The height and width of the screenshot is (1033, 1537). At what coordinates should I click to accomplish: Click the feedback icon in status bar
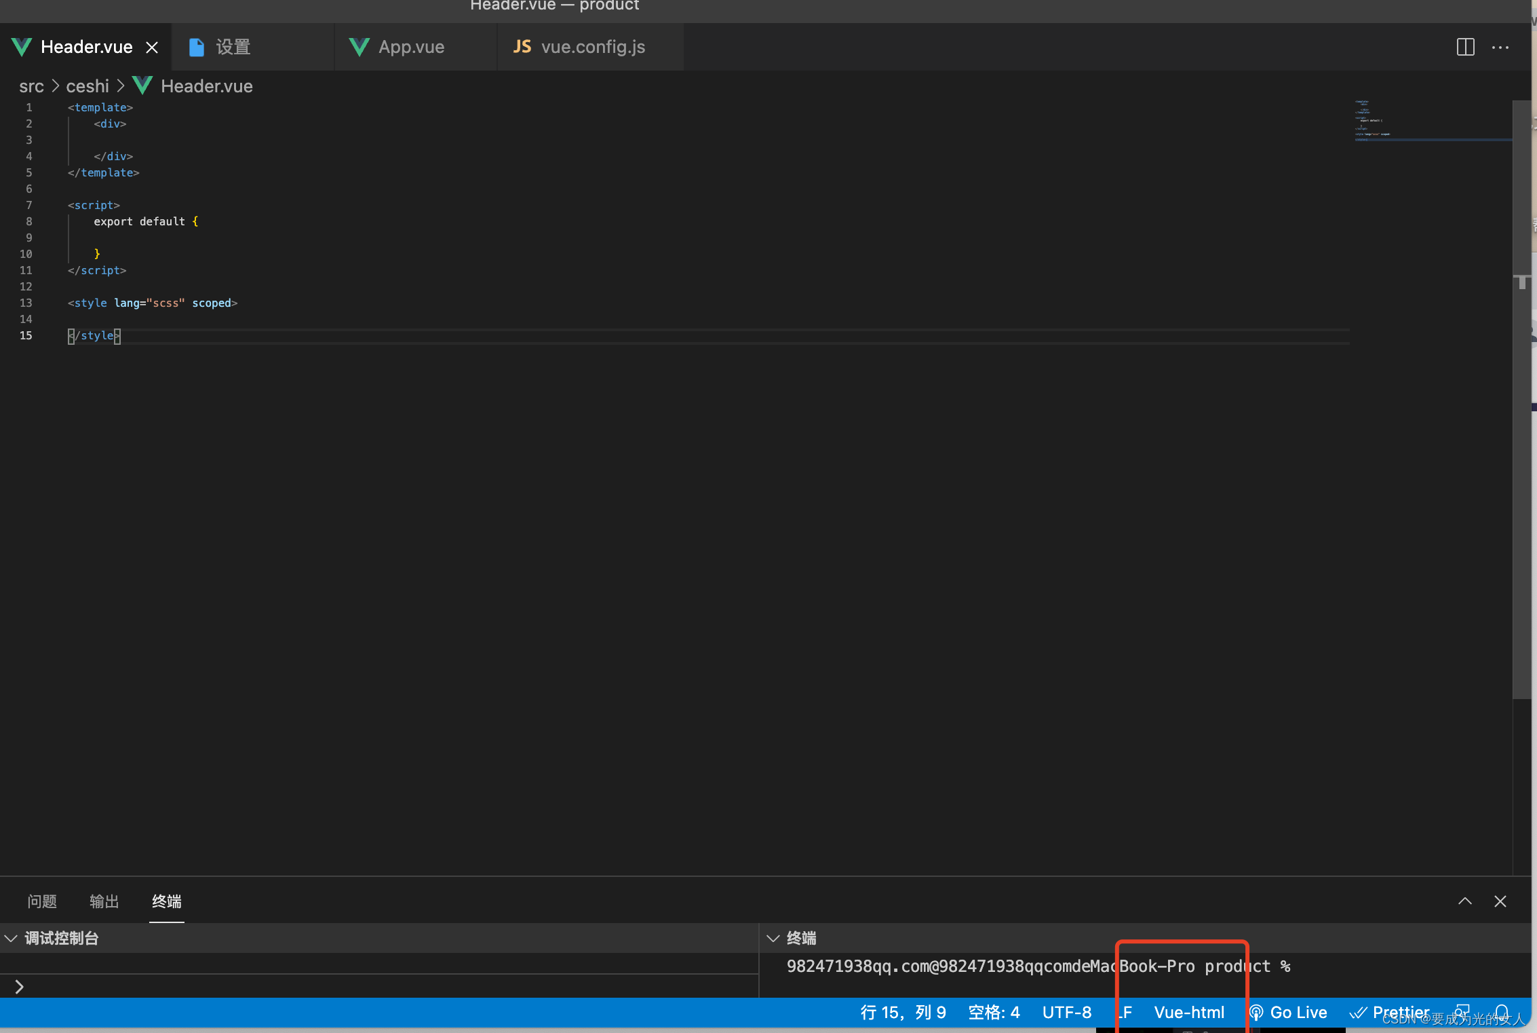(1462, 1011)
